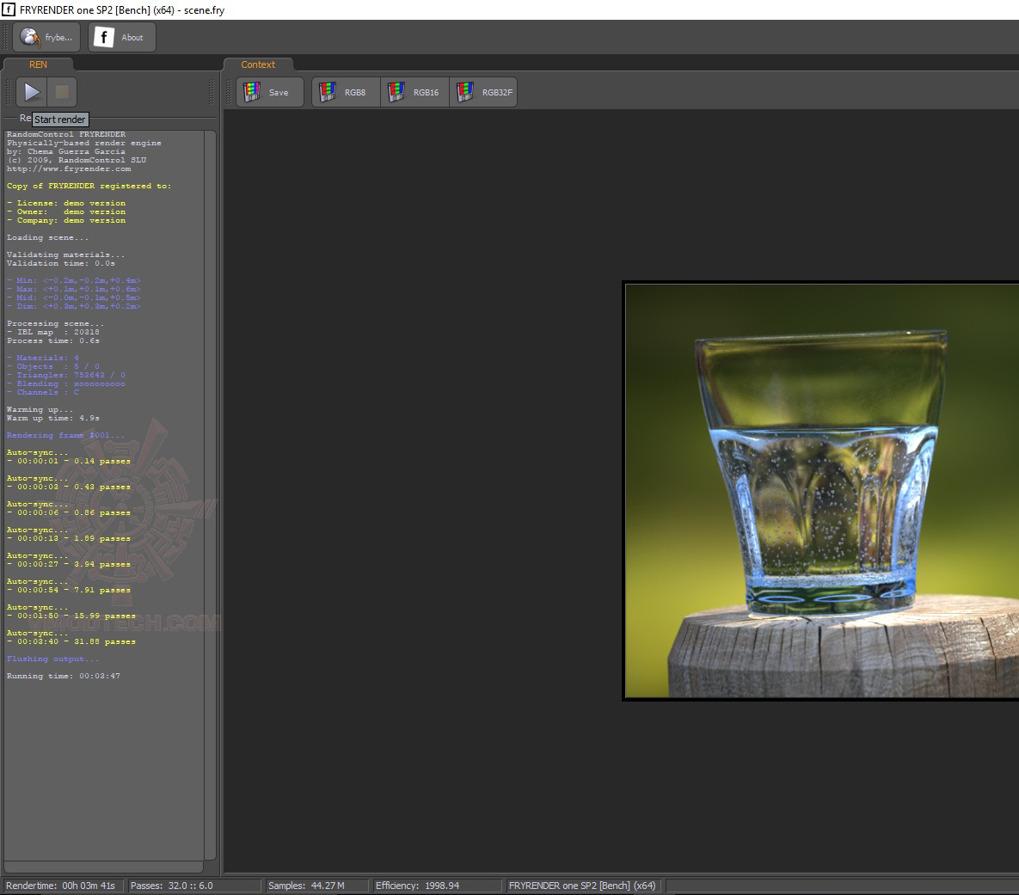The image size is (1019, 895).
Task: Start the render with the play button
Action: coord(32,92)
